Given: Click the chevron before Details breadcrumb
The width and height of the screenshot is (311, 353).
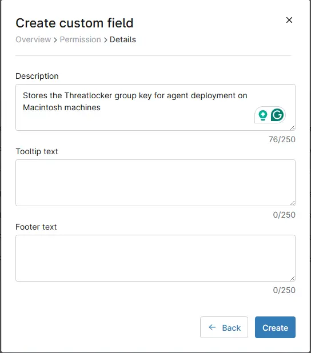Looking at the screenshot, I should pyautogui.click(x=105, y=40).
